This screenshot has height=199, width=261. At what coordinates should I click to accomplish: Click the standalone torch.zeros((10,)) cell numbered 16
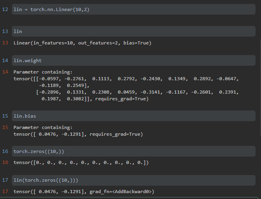pos(134,151)
